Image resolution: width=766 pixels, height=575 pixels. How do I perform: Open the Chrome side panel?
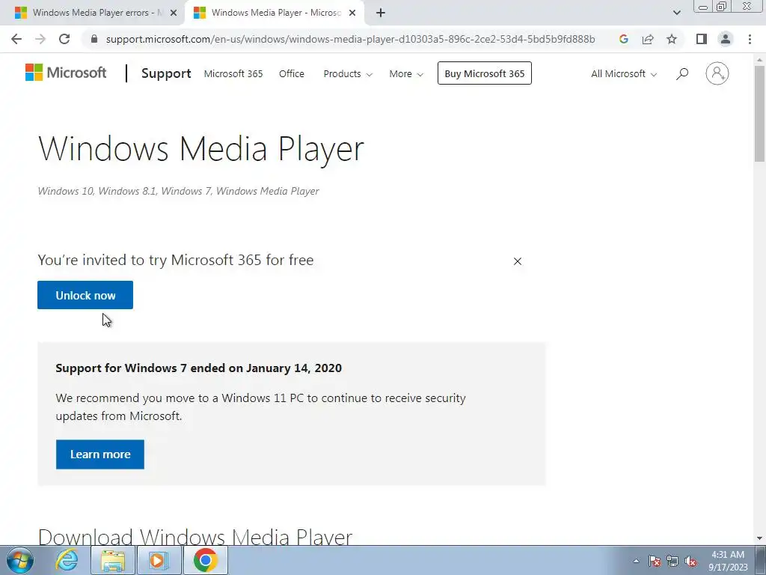pos(702,39)
